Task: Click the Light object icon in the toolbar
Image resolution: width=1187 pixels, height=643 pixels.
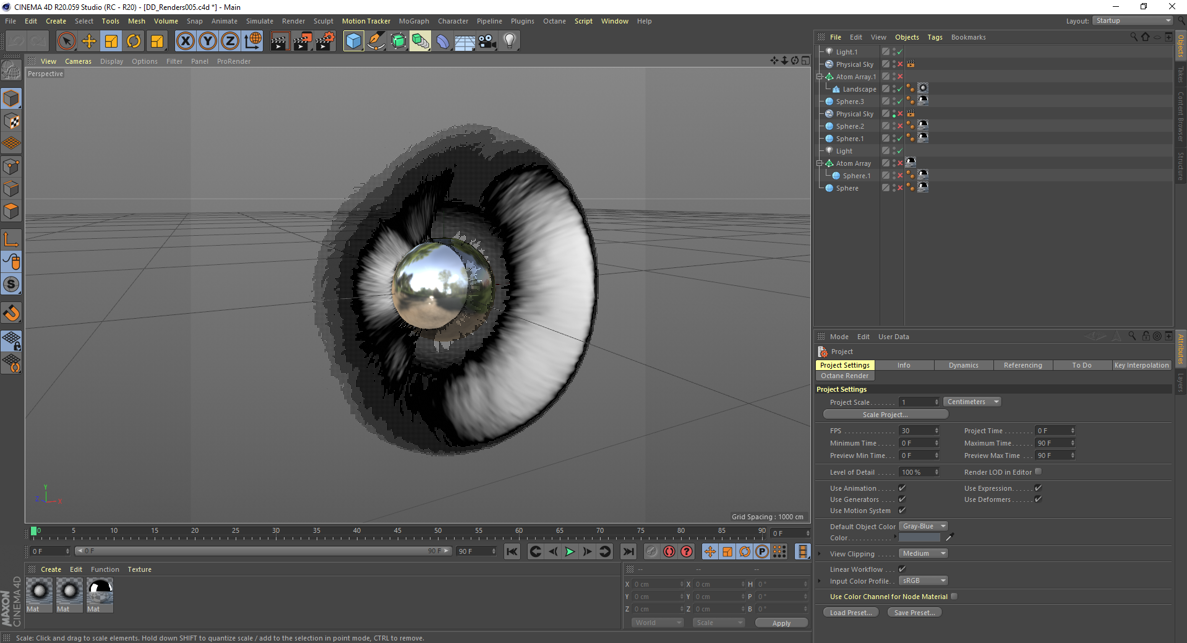Action: [x=509, y=41]
